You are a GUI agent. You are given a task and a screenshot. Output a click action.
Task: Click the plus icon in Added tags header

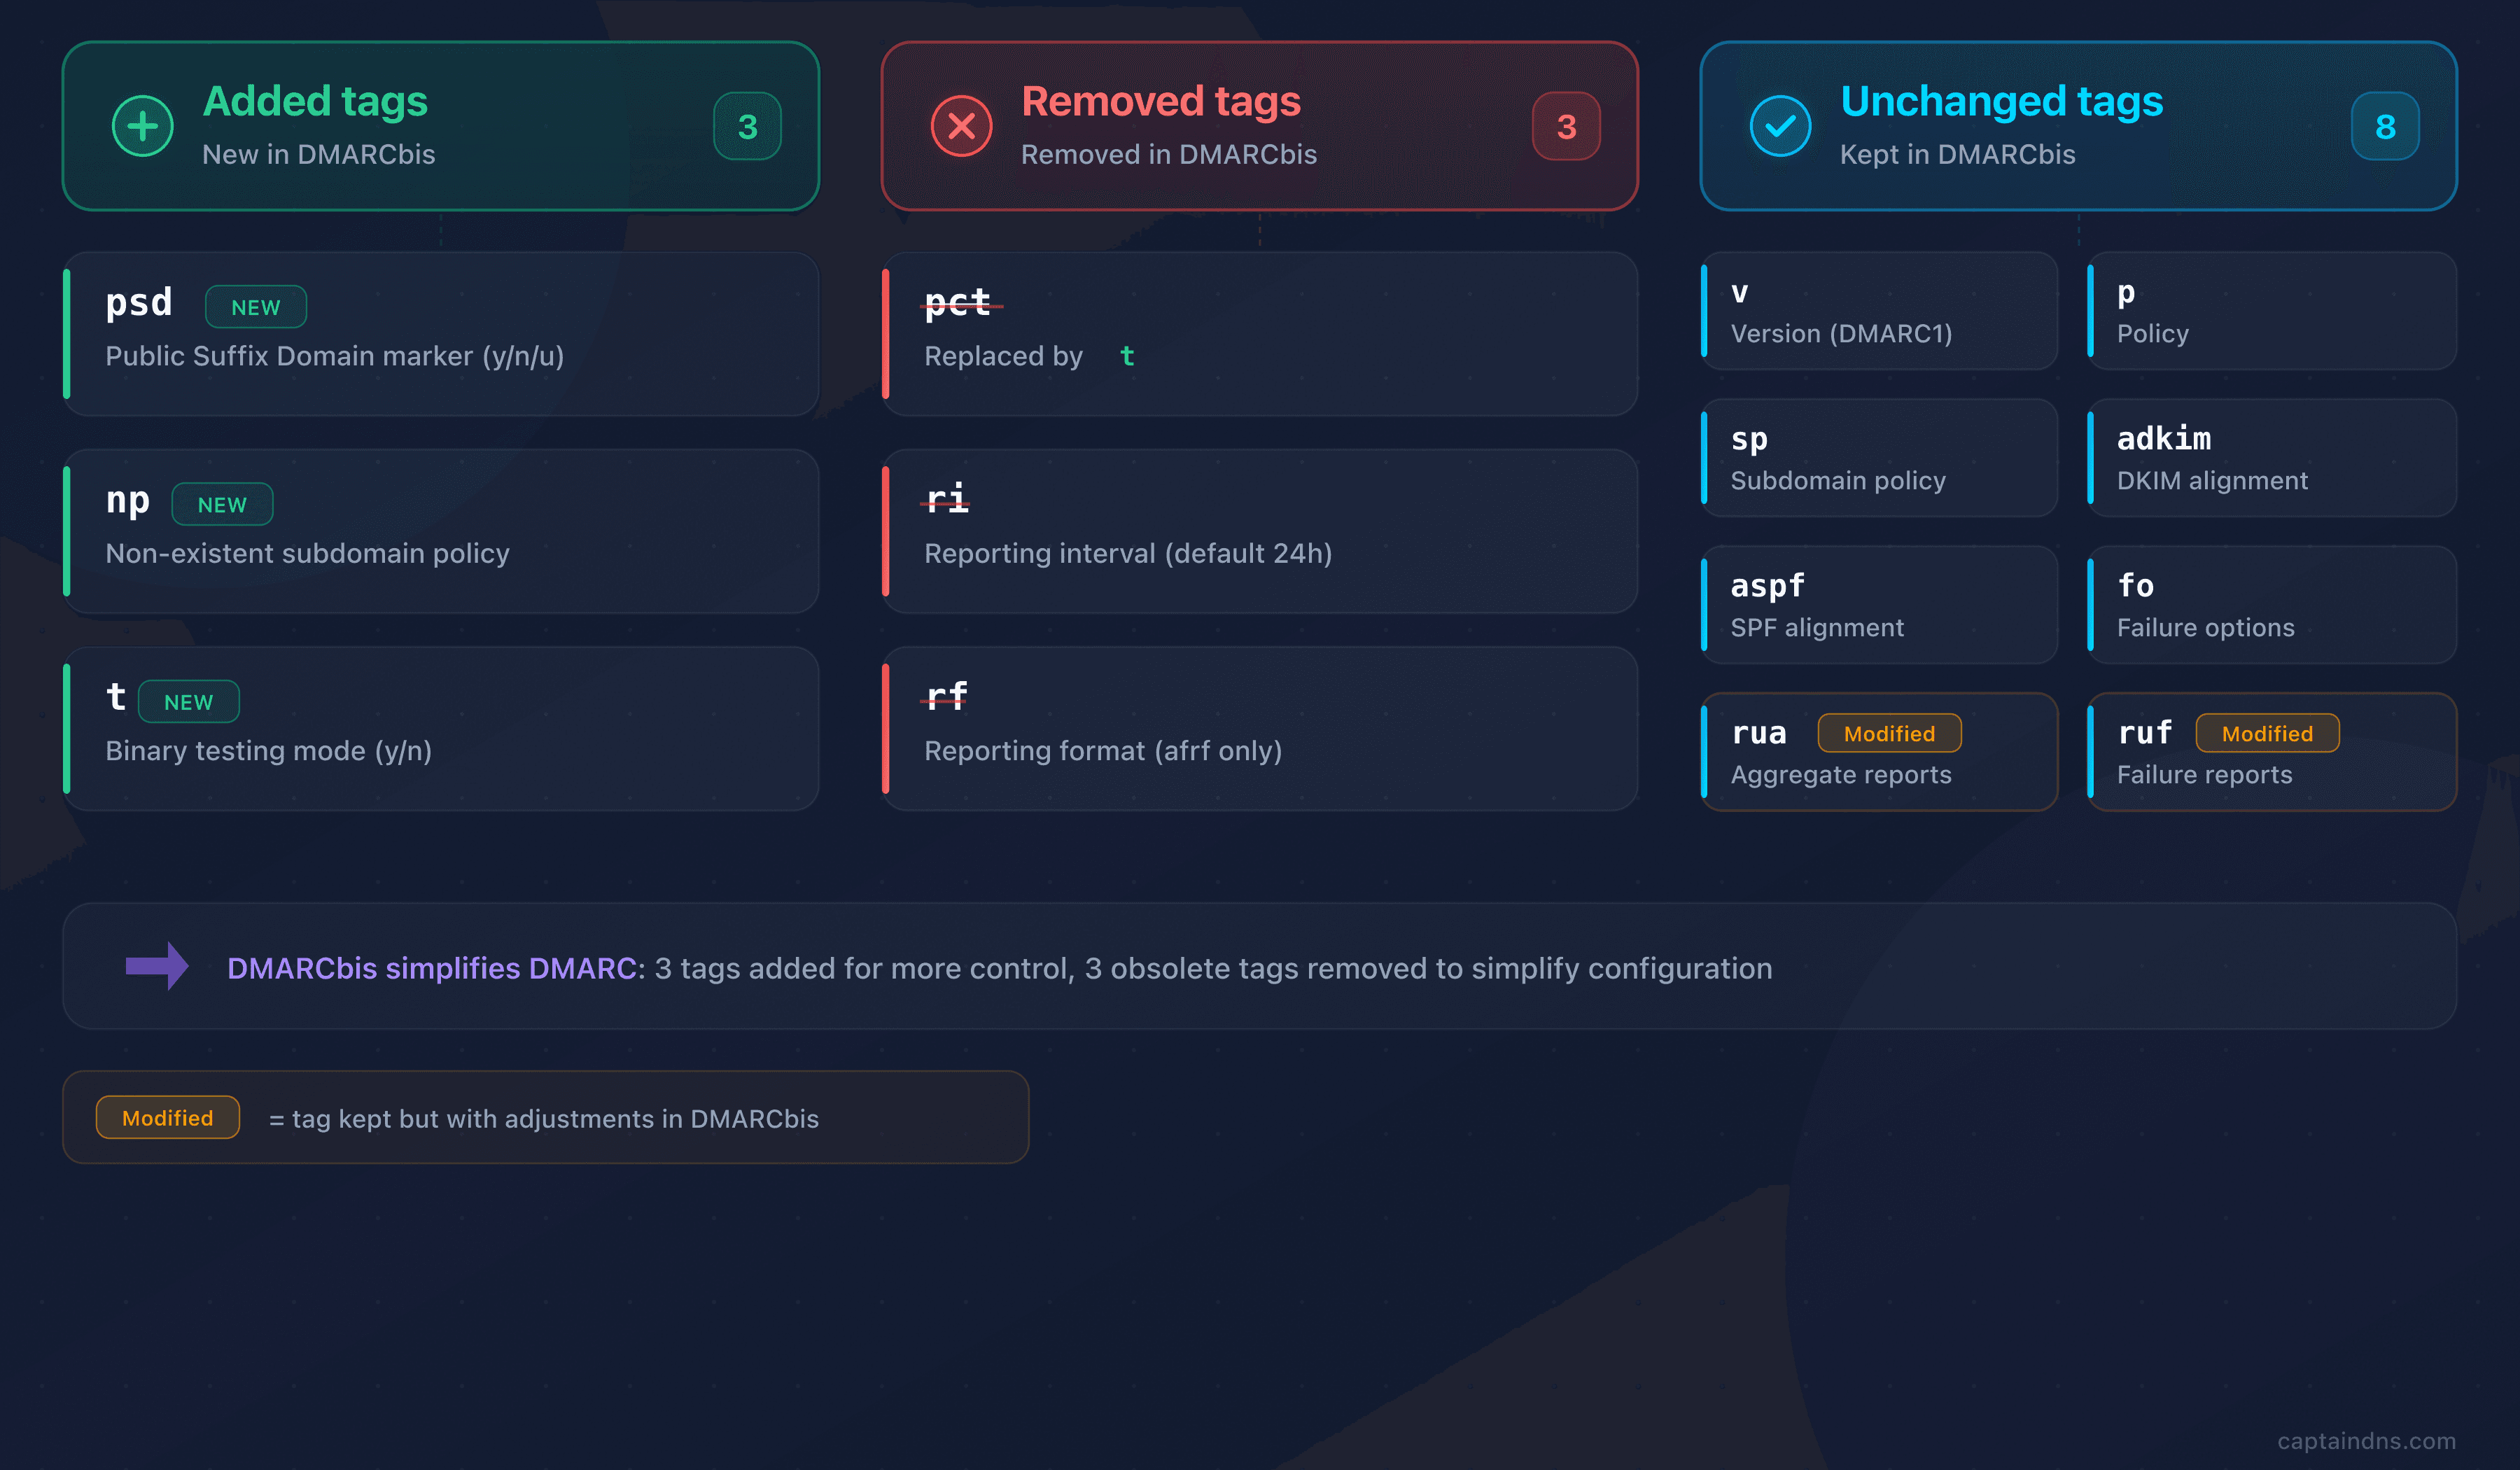pyautogui.click(x=142, y=126)
